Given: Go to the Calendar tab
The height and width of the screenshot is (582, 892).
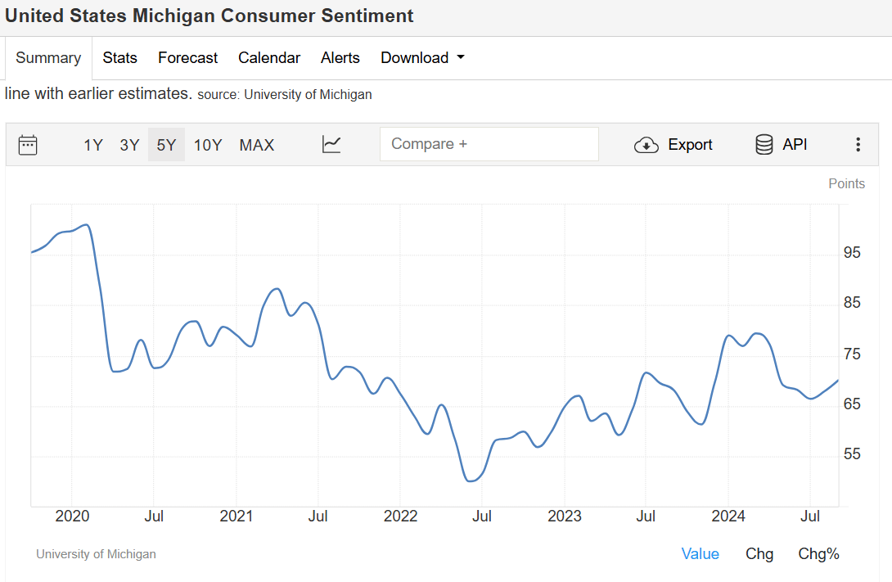Looking at the screenshot, I should point(269,58).
